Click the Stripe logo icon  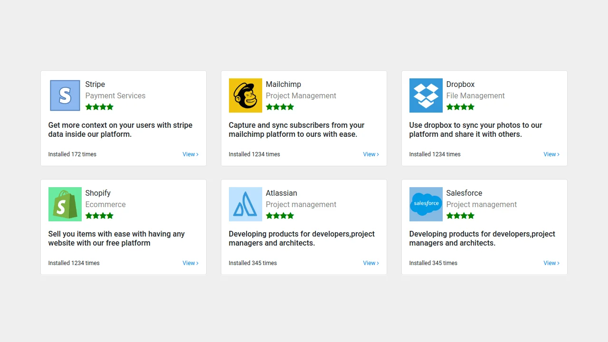pos(65,95)
